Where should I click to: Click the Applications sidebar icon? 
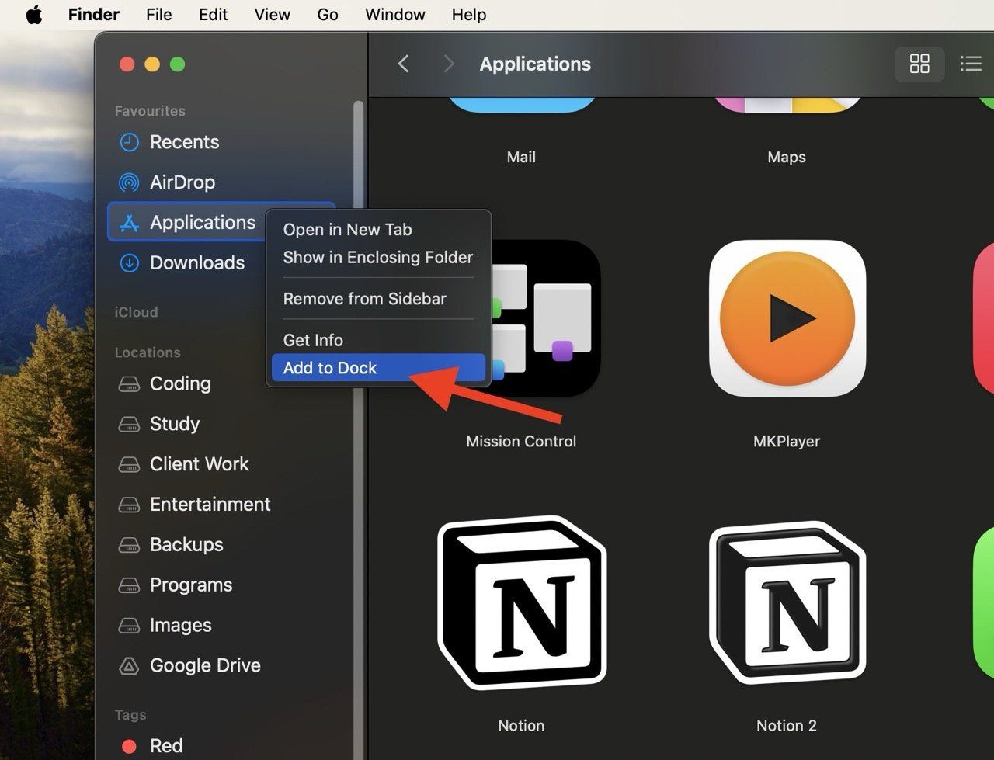click(129, 223)
